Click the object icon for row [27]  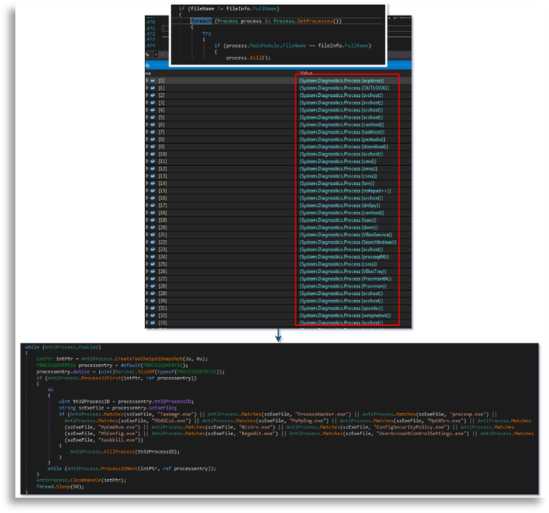[152, 278]
